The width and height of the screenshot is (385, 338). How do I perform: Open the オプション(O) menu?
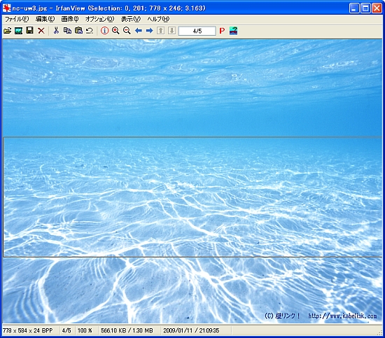click(x=100, y=19)
